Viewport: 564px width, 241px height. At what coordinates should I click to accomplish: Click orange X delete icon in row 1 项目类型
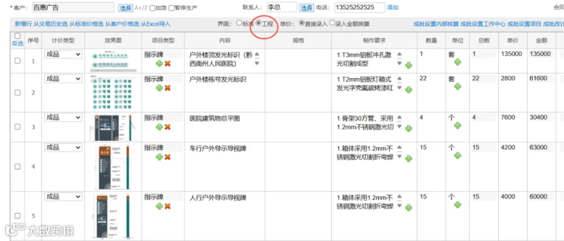tap(167, 64)
